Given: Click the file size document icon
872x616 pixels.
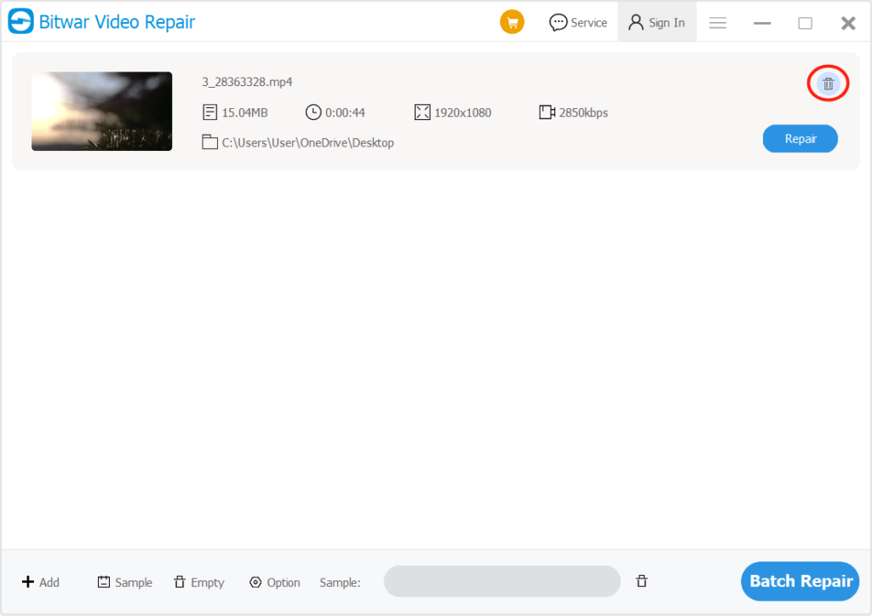Looking at the screenshot, I should coord(209,112).
